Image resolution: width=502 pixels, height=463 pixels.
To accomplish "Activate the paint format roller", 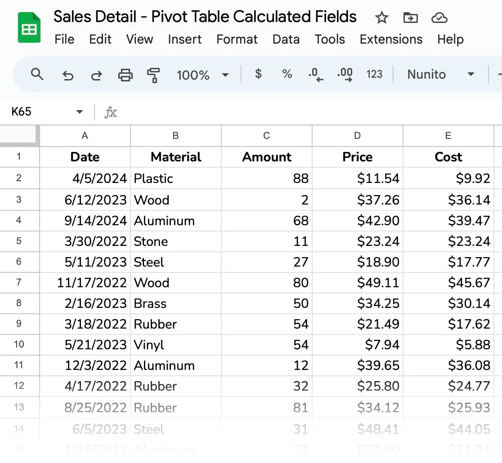I will pyautogui.click(x=154, y=75).
